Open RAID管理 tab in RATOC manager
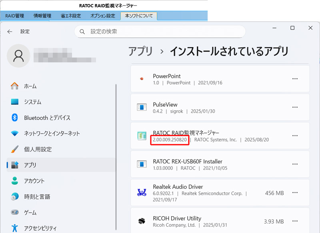This screenshot has width=320, height=233. (15, 16)
